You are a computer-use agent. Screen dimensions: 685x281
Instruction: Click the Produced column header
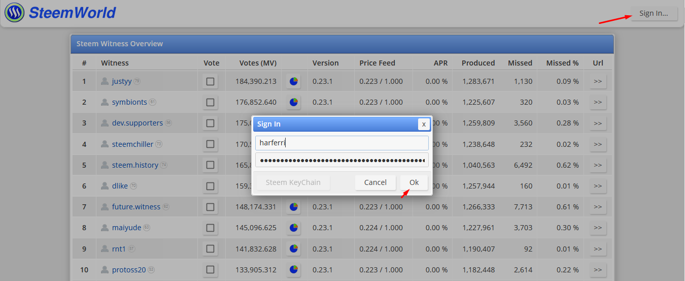point(478,63)
